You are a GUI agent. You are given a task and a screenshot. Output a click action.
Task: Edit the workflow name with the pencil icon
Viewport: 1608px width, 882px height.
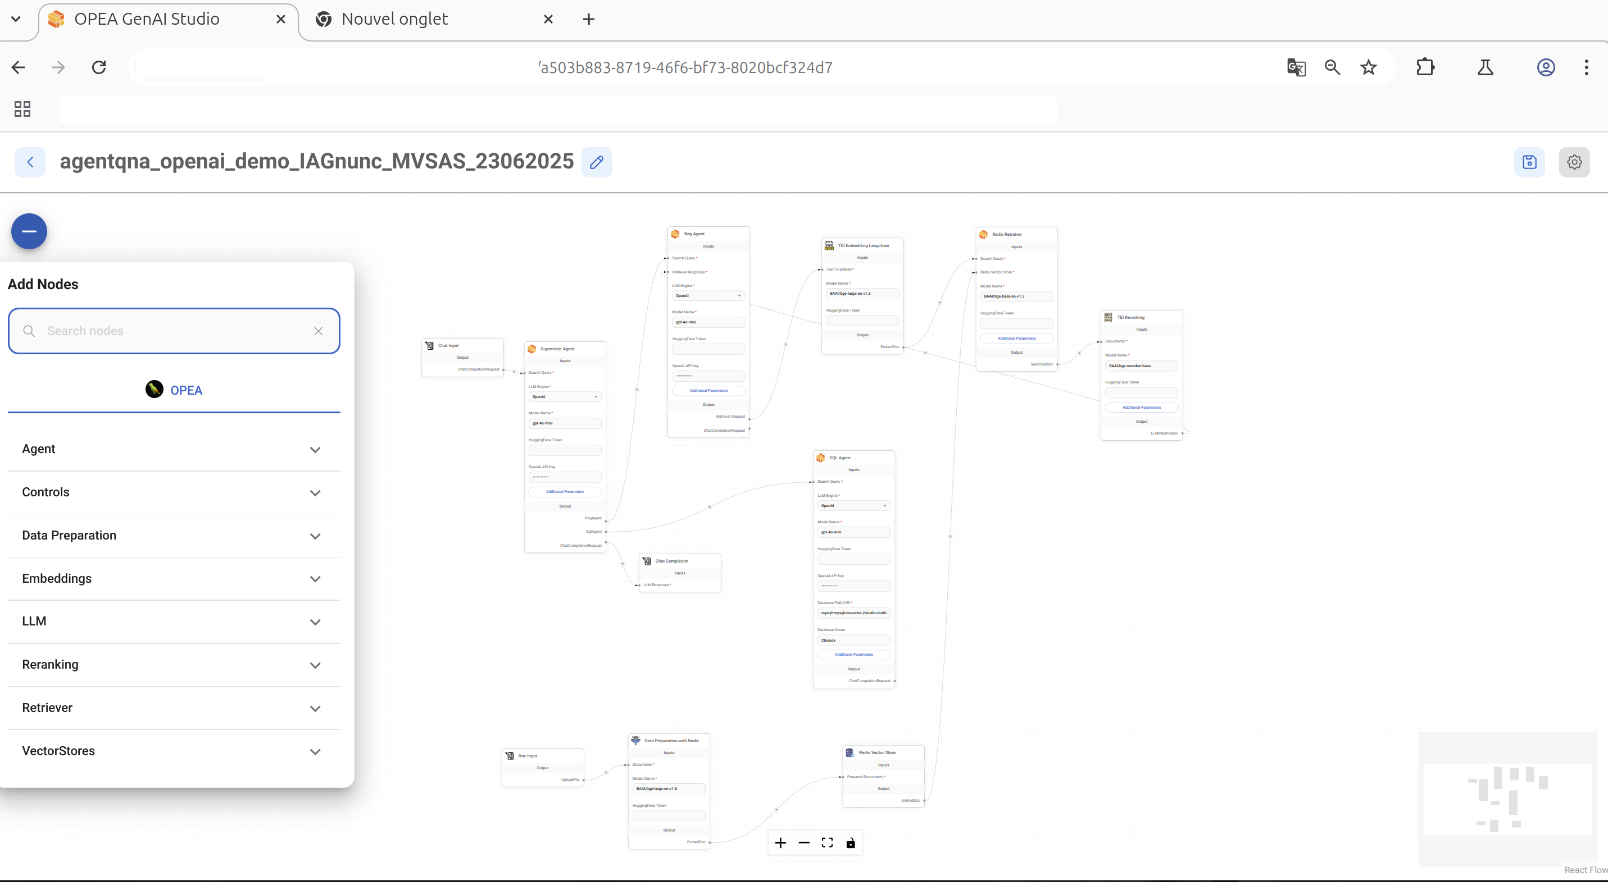(597, 162)
